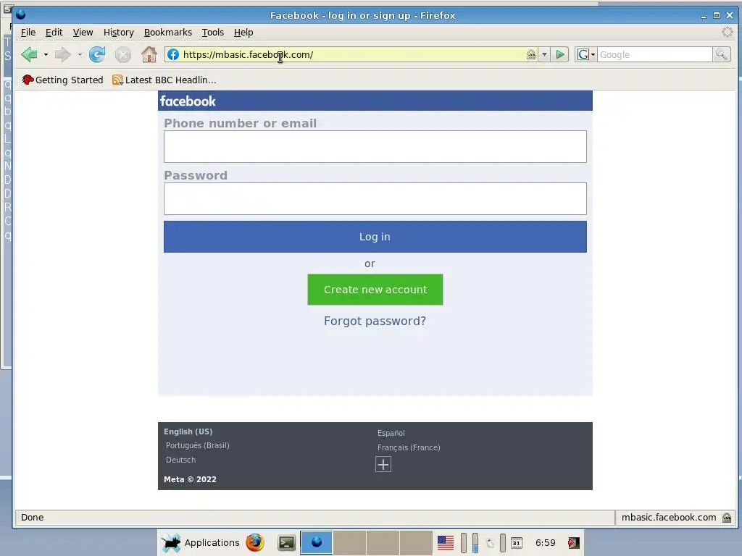Open the View menu
742x556 pixels.
pyautogui.click(x=83, y=32)
